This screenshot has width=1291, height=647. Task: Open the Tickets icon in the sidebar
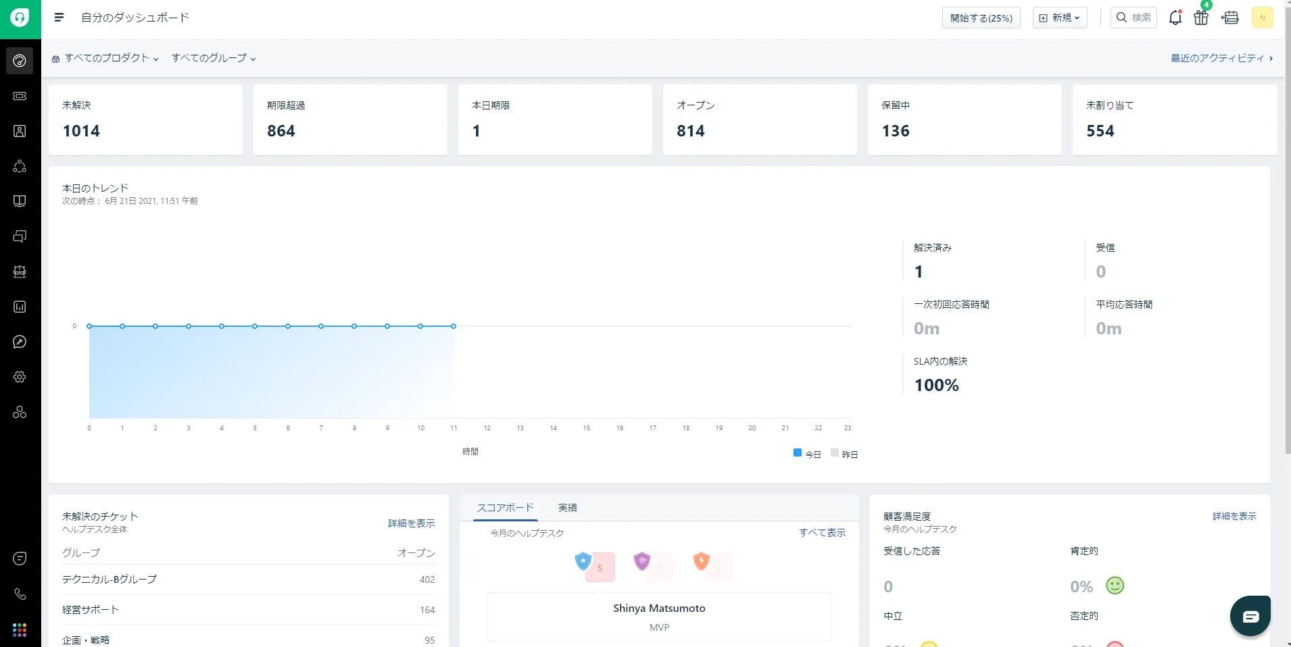click(20, 96)
